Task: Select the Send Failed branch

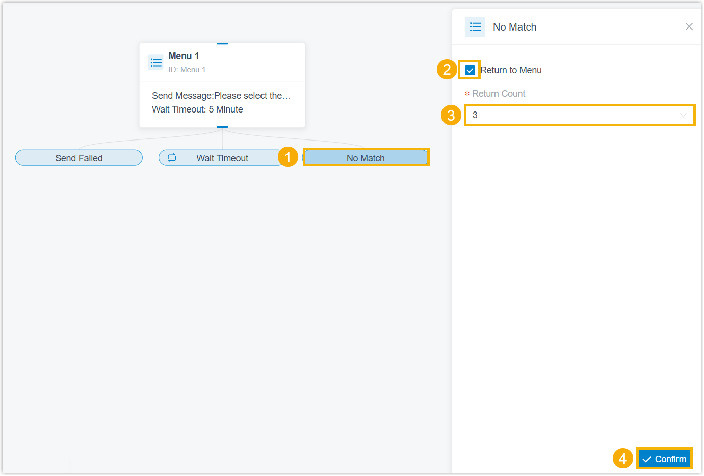Action: point(79,158)
